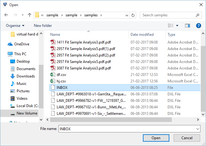This screenshot has width=206, height=146.
Task: Select LAW_DEPT-#9966782-v1-FW file
Action: pos(91,100)
